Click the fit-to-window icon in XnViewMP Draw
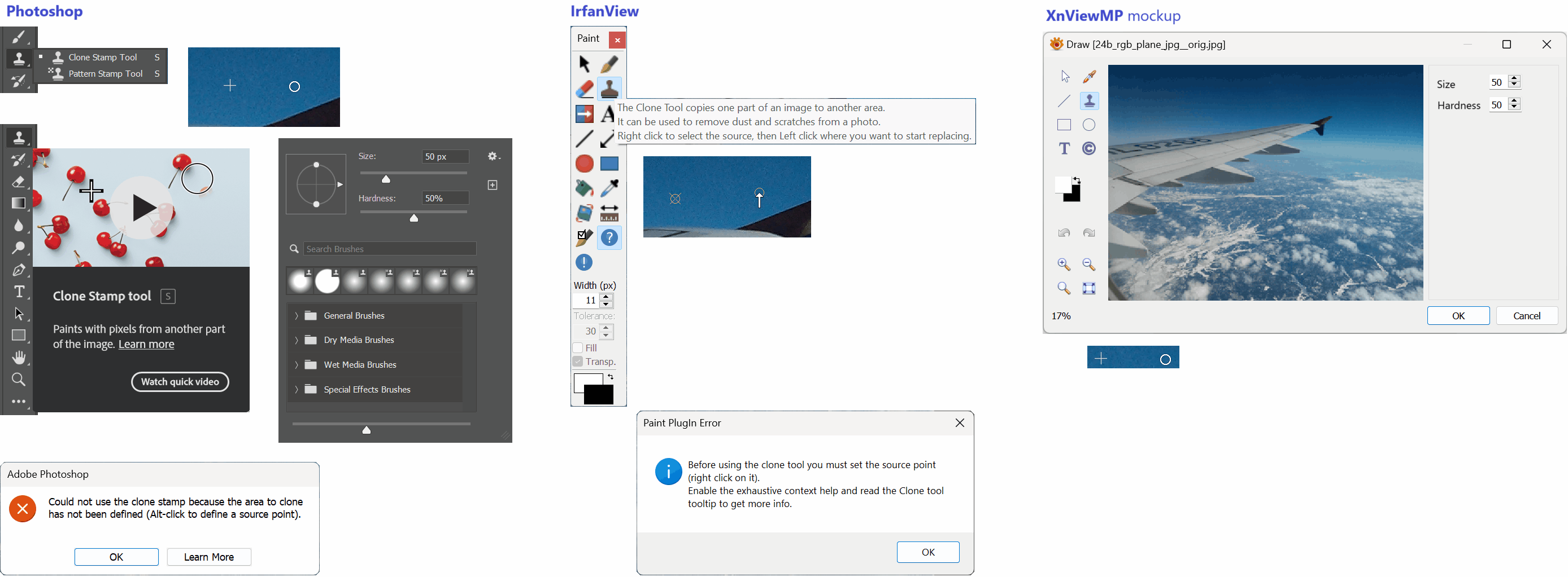 pos(1089,288)
